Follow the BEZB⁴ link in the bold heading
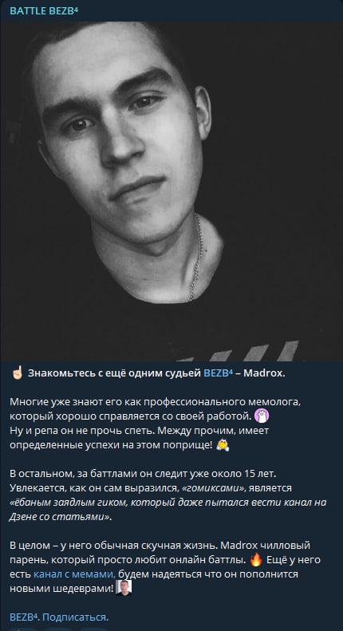 point(219,373)
